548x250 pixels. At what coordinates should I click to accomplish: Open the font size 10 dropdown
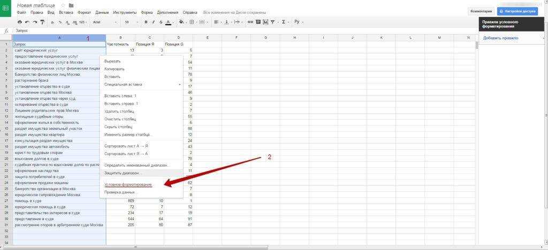coord(132,22)
